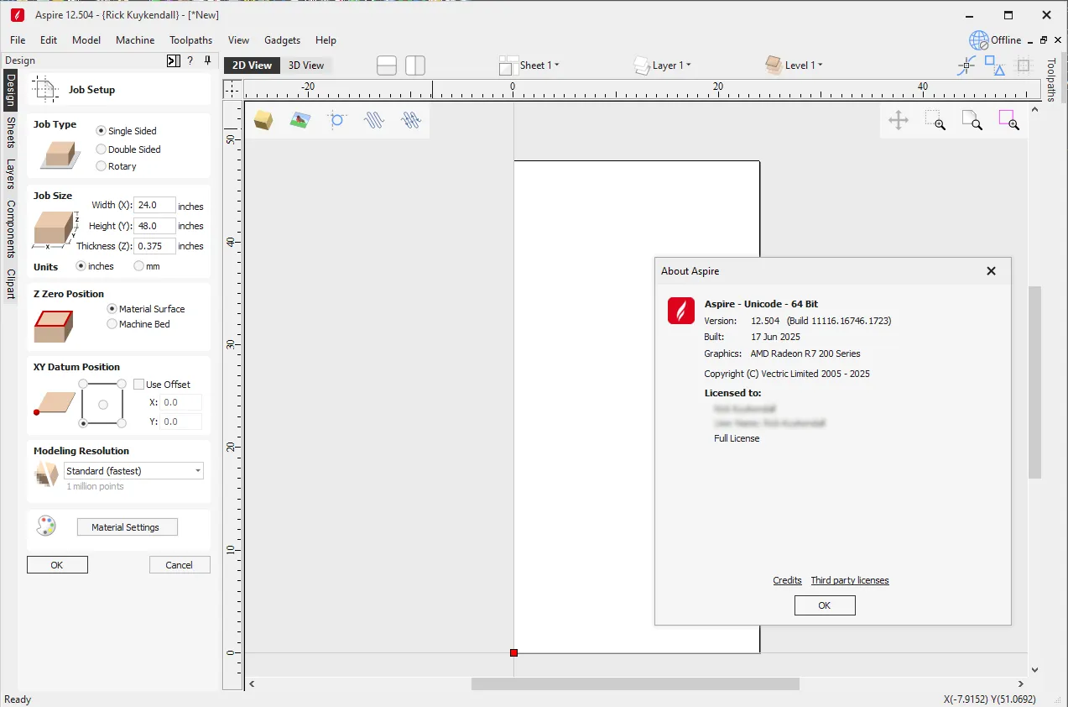1068x707 pixels.
Task: Click the zoom-to-page icon with magnifier
Action: [972, 121]
